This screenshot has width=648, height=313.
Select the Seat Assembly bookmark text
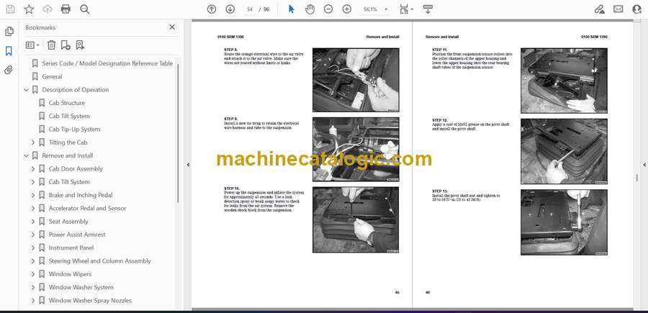coord(68,222)
